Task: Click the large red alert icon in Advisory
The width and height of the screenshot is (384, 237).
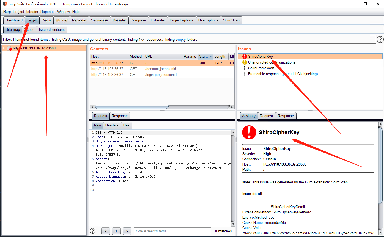Action: point(249,132)
